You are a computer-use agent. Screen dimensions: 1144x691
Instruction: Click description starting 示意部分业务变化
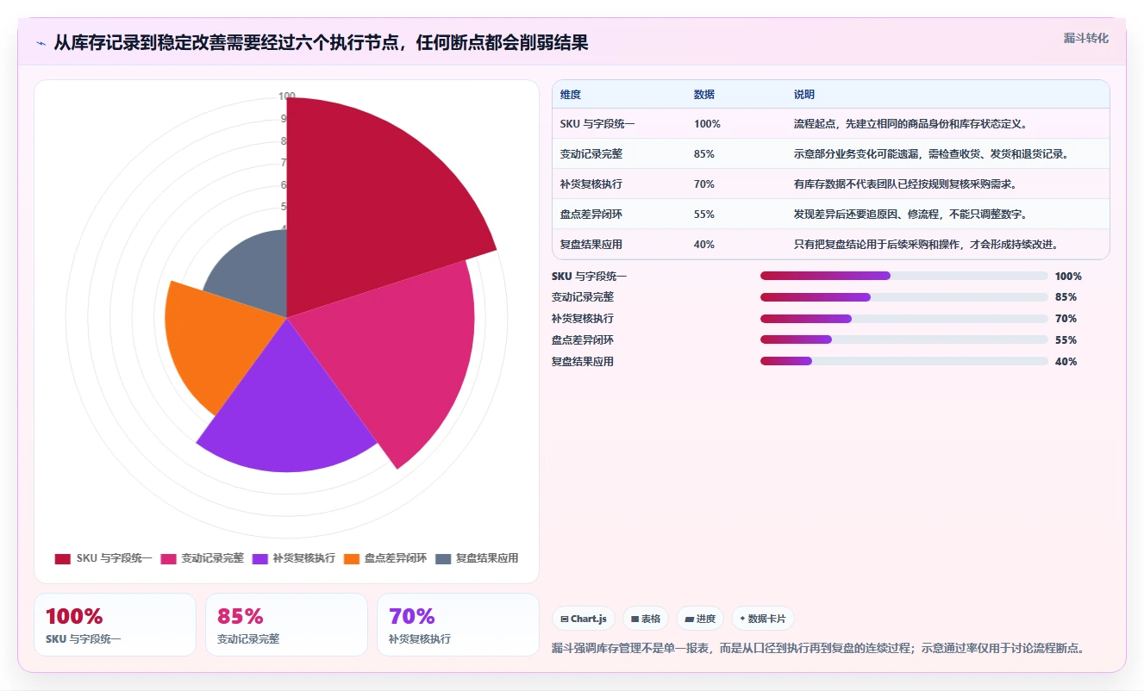click(932, 154)
